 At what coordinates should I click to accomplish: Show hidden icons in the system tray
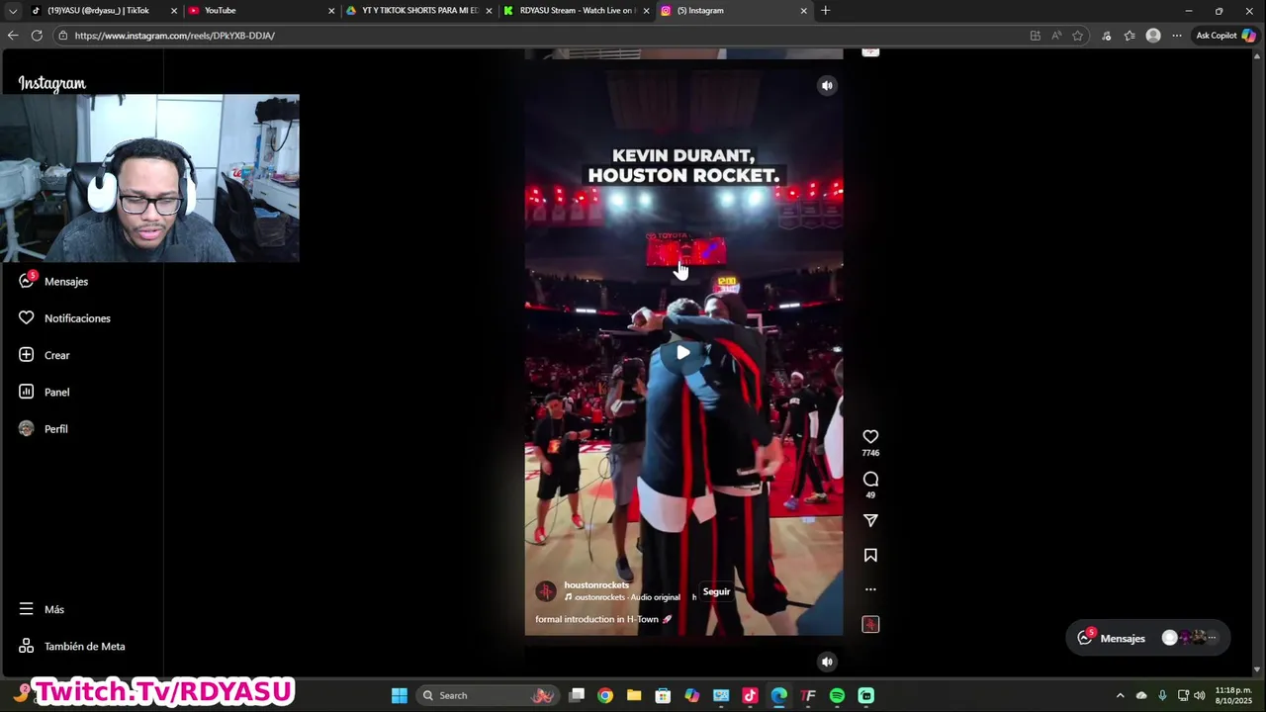tap(1120, 695)
